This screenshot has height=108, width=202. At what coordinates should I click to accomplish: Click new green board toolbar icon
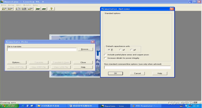click(38, 9)
